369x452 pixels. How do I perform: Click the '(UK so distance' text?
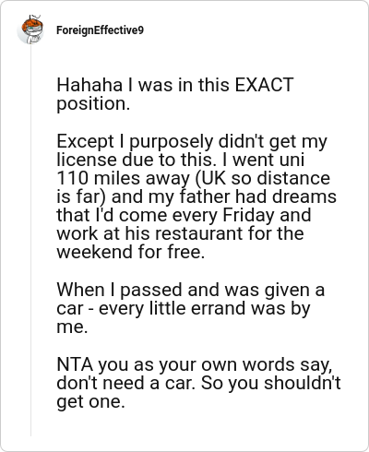tap(263, 178)
